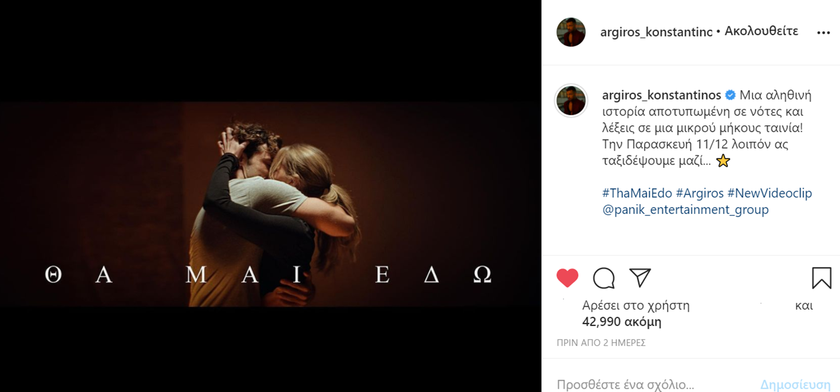
Task: Open #ThaMaiEdo hashtag
Action: [637, 193]
